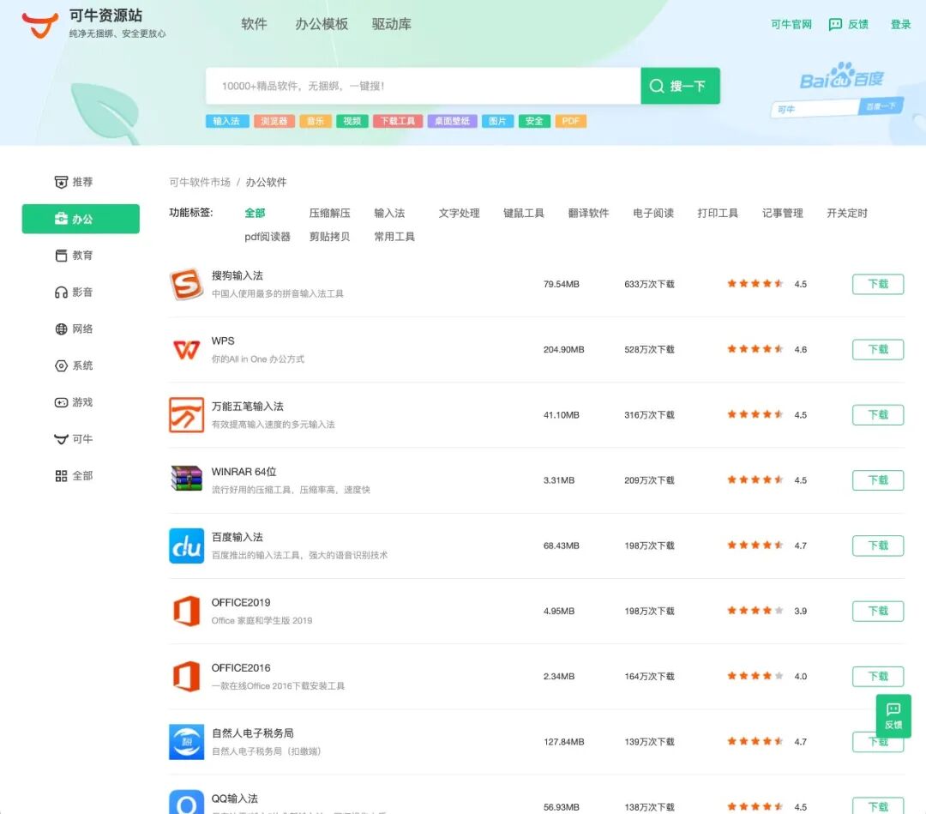This screenshot has height=814, width=926.
Task: Click the 搜一下 search button
Action: click(679, 86)
